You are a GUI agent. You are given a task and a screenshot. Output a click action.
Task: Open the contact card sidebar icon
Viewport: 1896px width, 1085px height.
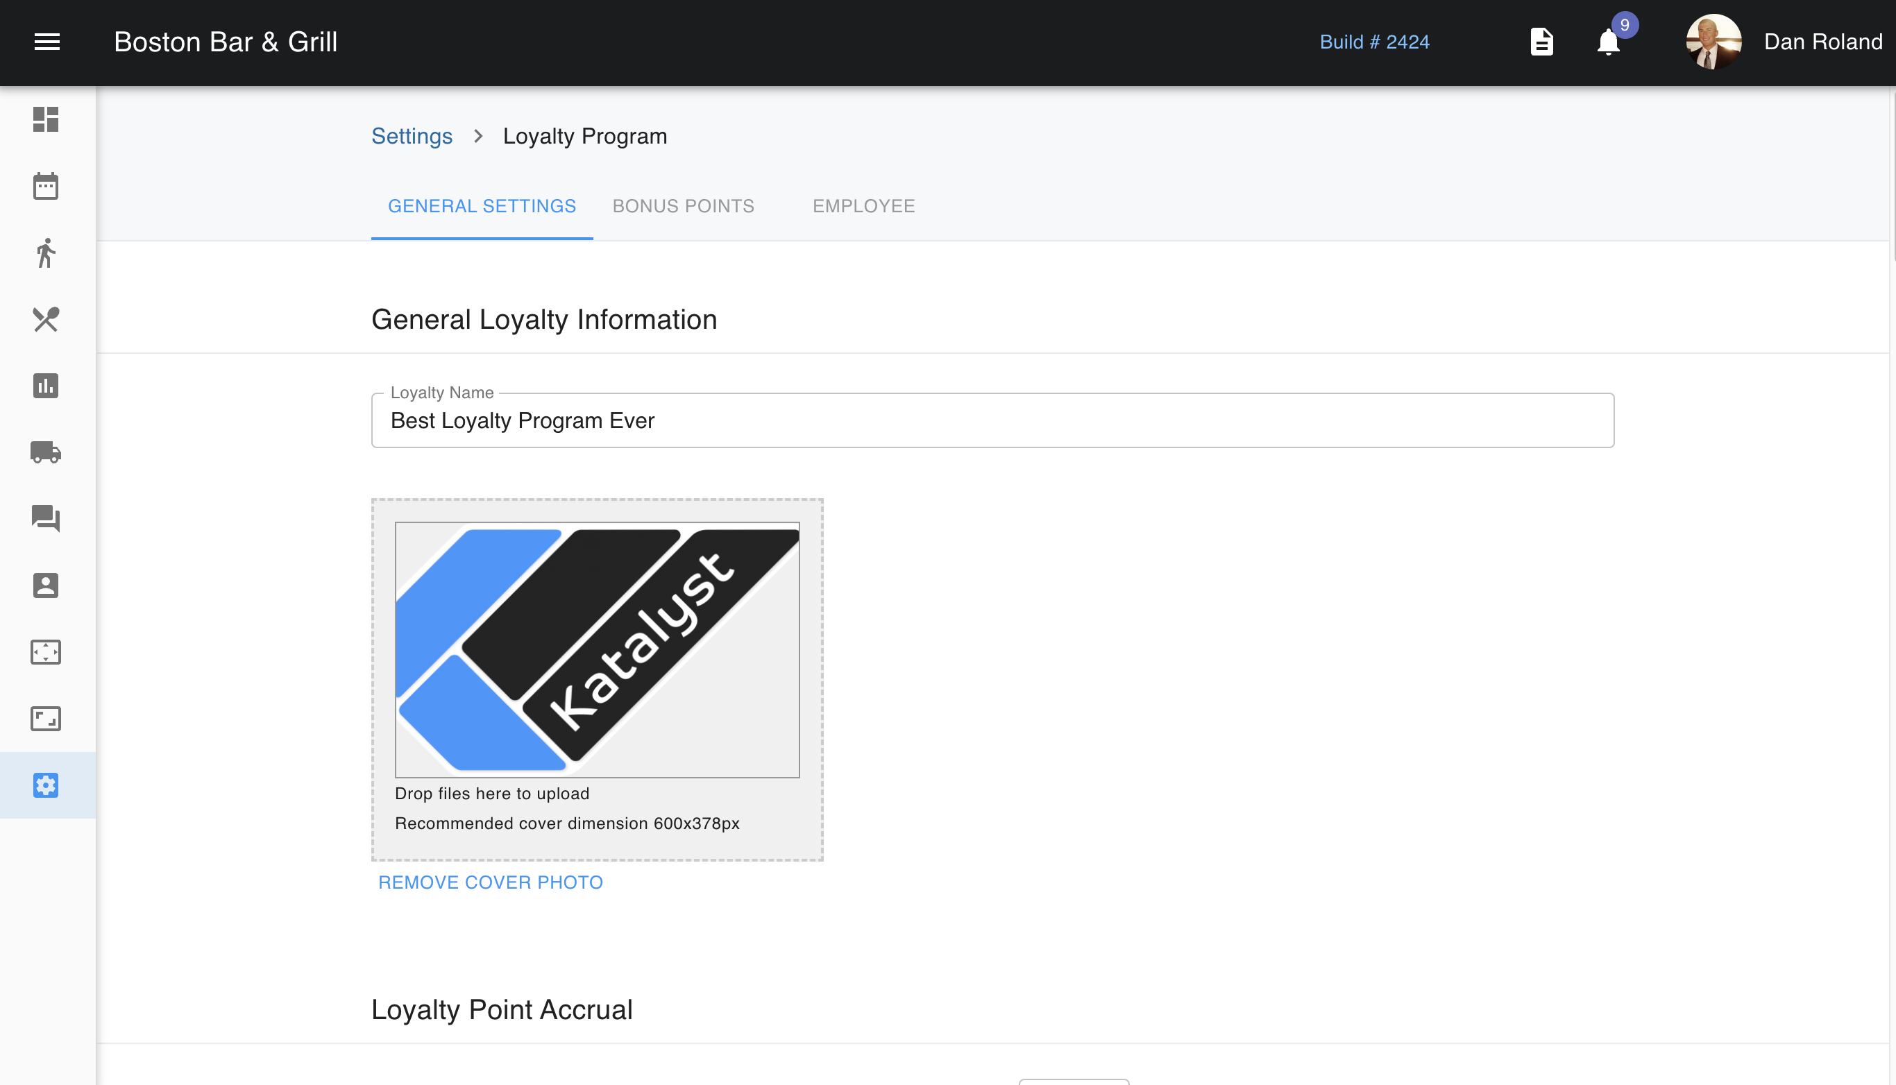pyautogui.click(x=46, y=585)
